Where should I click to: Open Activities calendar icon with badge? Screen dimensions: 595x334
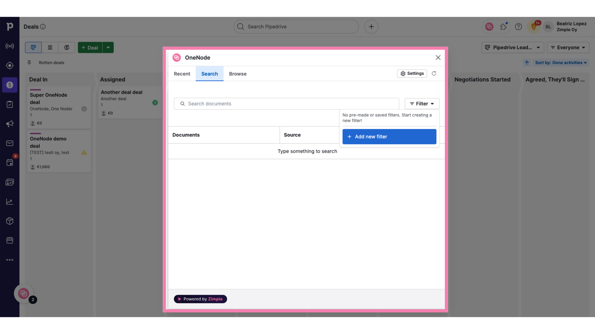tap(10, 163)
